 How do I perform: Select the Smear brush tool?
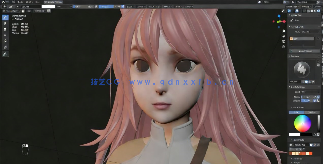point(5,29)
